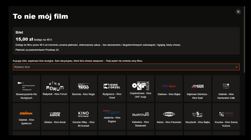Choose Gliwice Kino Amok cinema
This screenshot has height=140, width=251.
pos(55,117)
